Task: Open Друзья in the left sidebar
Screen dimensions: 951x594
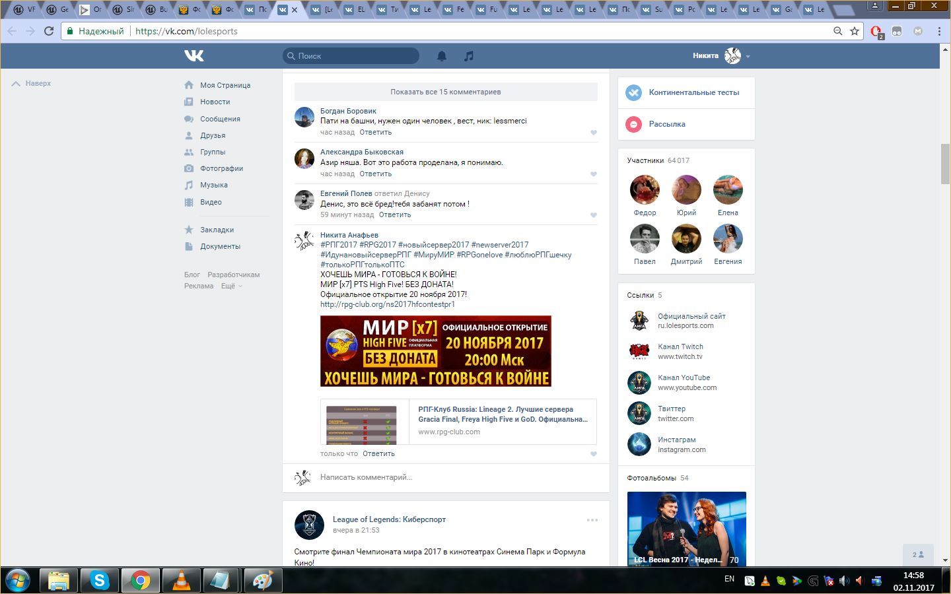Action: click(213, 135)
